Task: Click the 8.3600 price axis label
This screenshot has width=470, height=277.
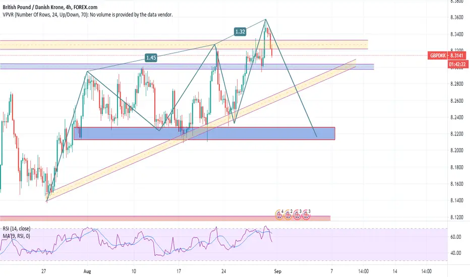Action: click(x=457, y=17)
